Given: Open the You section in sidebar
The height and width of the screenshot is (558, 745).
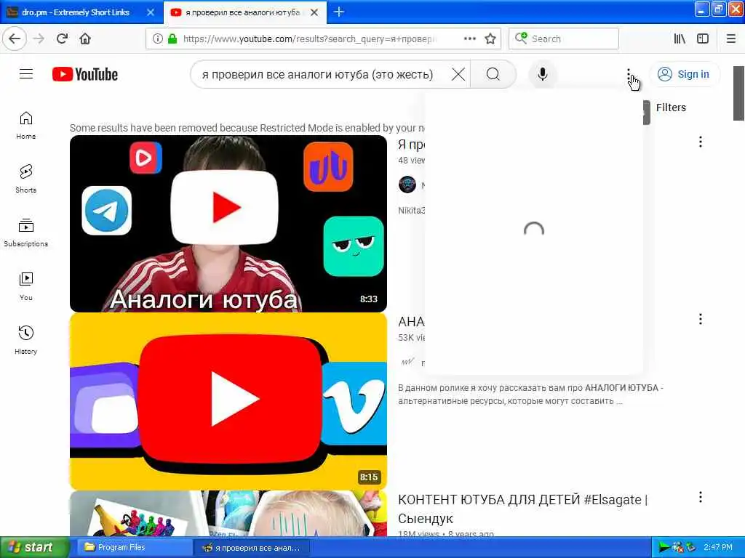Looking at the screenshot, I should (x=26, y=286).
